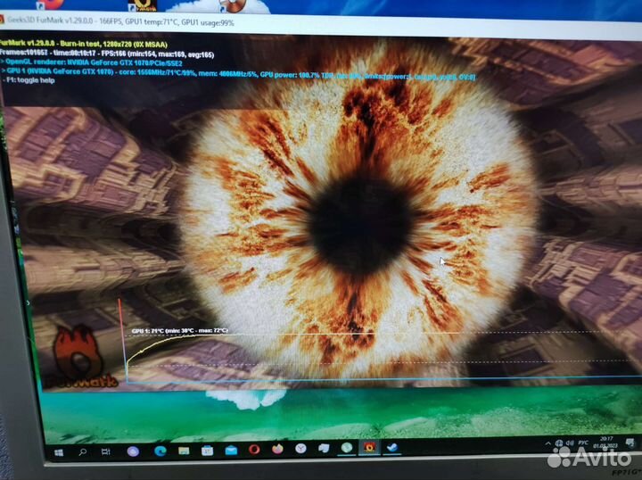This screenshot has height=480, width=642.
Task: Click the 'F1: toggle help' text
Action: pyautogui.click(x=29, y=80)
